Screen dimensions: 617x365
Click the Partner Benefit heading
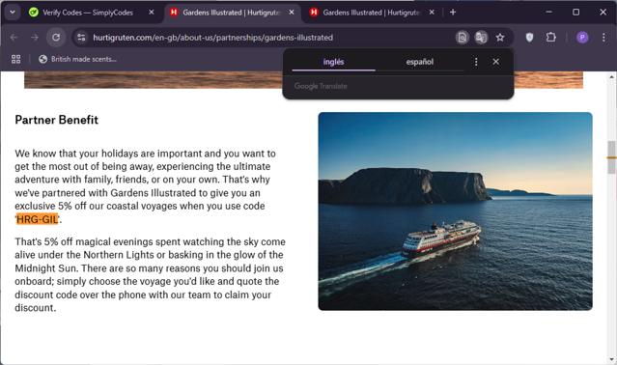(57, 120)
